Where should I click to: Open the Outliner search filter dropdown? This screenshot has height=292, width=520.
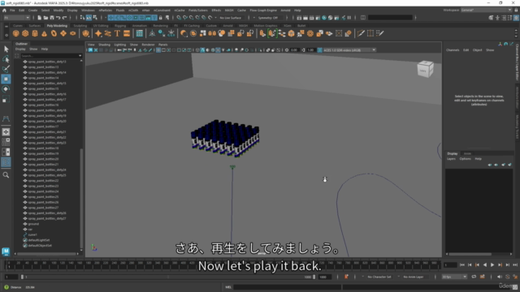tap(80, 56)
